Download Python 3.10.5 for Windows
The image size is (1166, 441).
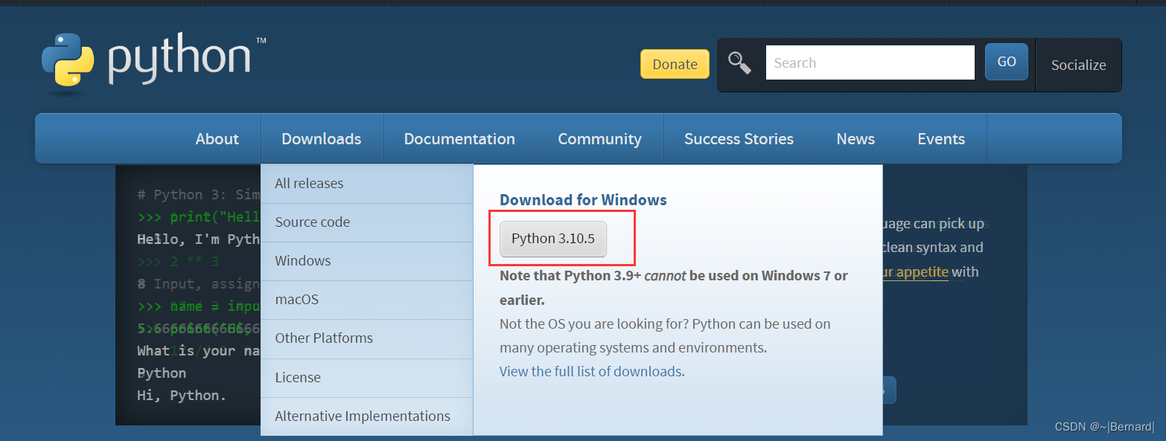pyautogui.click(x=553, y=239)
